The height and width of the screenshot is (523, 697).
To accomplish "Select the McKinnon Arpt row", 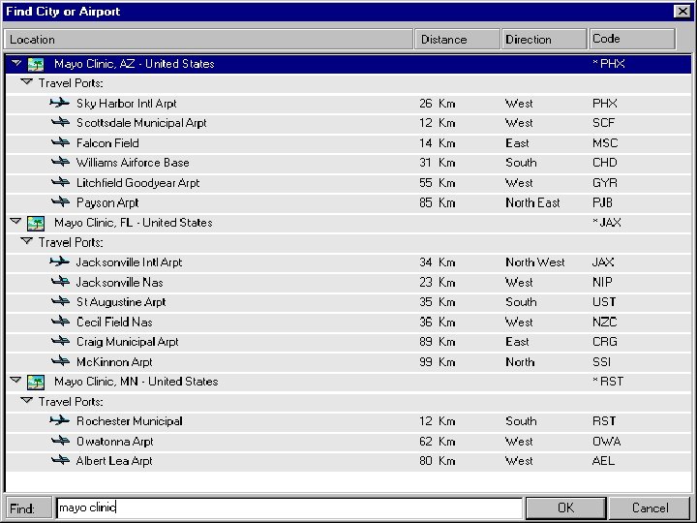I will click(348, 361).
